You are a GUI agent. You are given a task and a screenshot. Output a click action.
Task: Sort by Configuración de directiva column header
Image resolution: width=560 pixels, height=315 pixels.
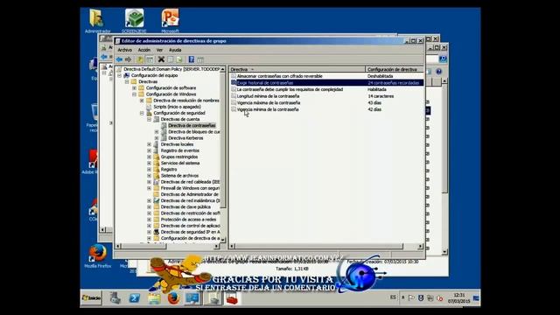395,69
